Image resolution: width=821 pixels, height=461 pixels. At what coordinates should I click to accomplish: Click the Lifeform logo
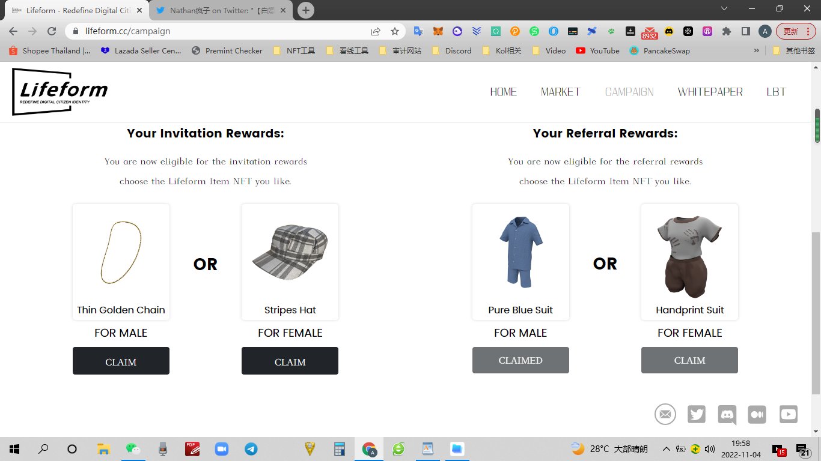click(x=60, y=92)
